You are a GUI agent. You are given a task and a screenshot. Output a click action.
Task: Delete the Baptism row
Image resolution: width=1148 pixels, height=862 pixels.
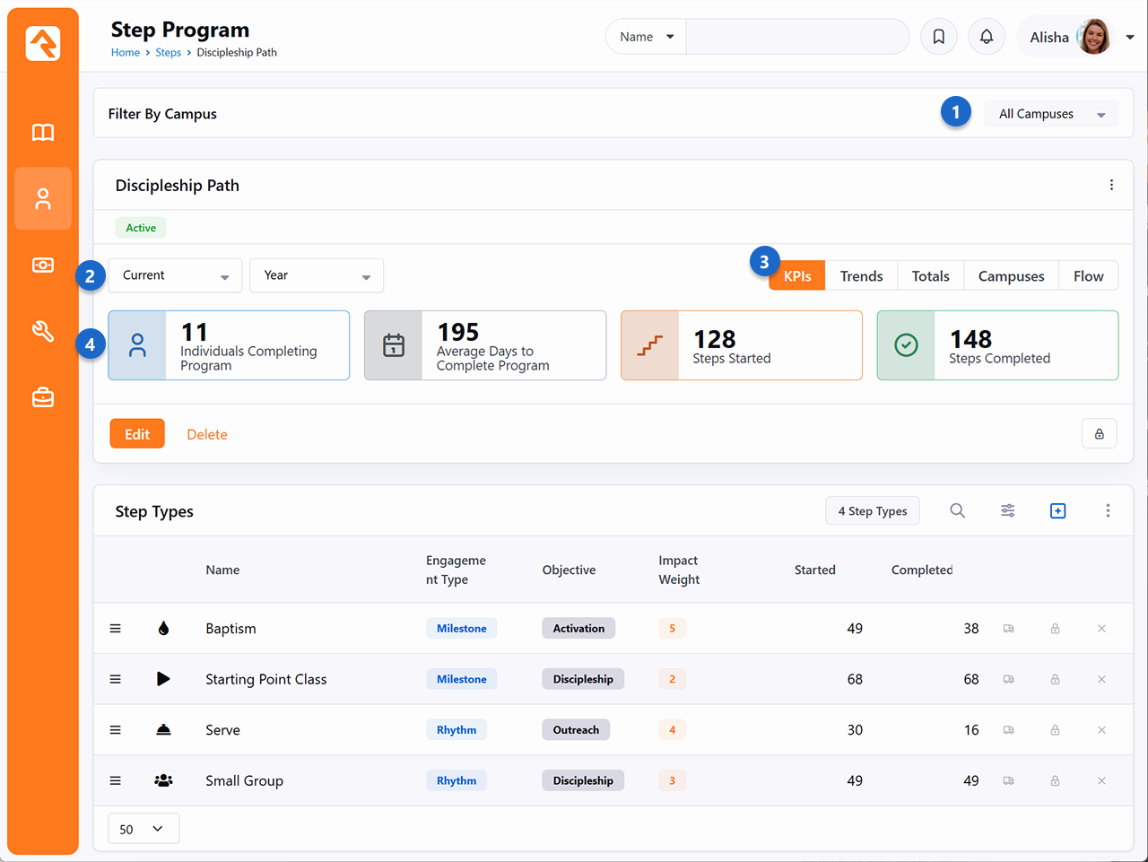pyautogui.click(x=1101, y=629)
